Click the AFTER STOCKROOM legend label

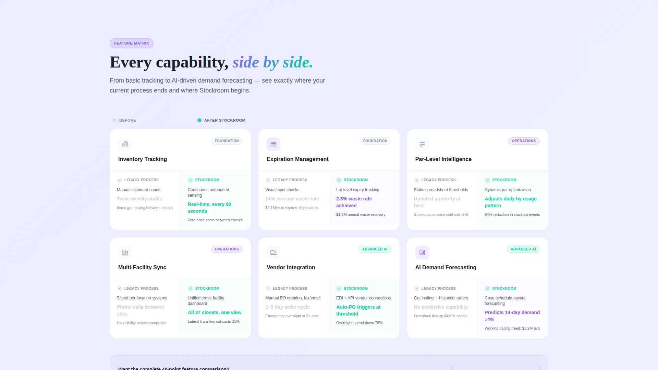pyautogui.click(x=225, y=120)
